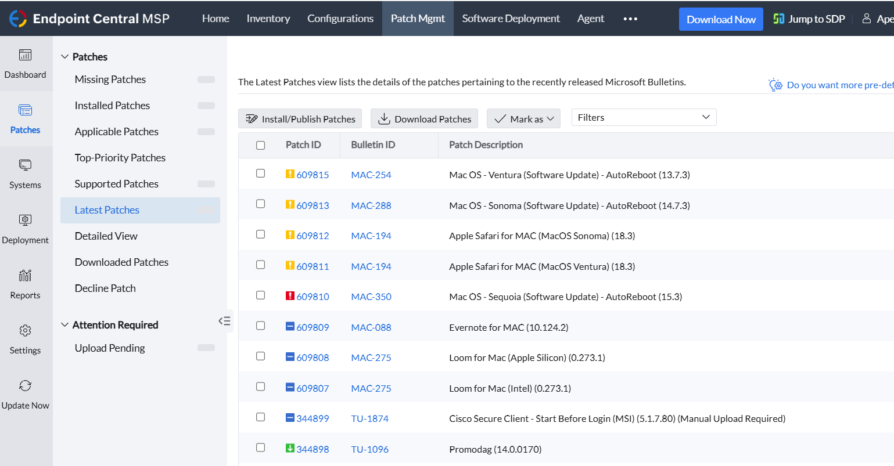The image size is (894, 466).
Task: Open the Software Deployment tab
Action: [511, 19]
